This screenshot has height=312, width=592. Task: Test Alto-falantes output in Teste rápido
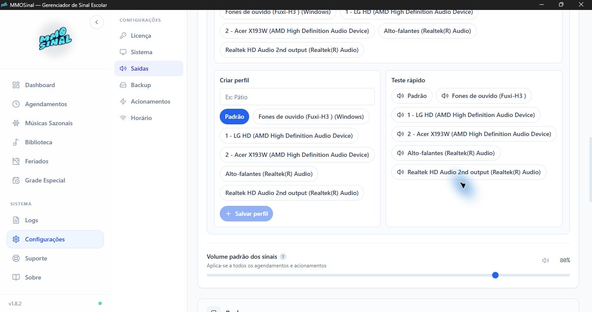tap(446, 153)
